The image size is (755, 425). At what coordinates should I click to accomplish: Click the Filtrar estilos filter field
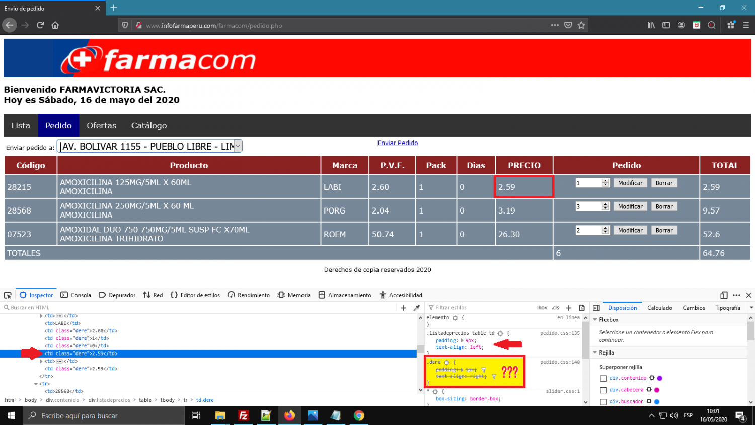tap(478, 308)
